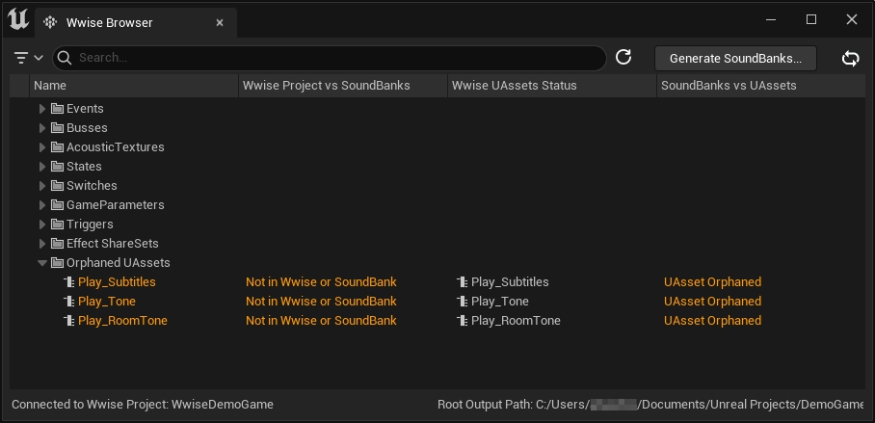This screenshot has height=423, width=875.
Task: Click the GameParameters folder icon
Action: pyautogui.click(x=57, y=205)
